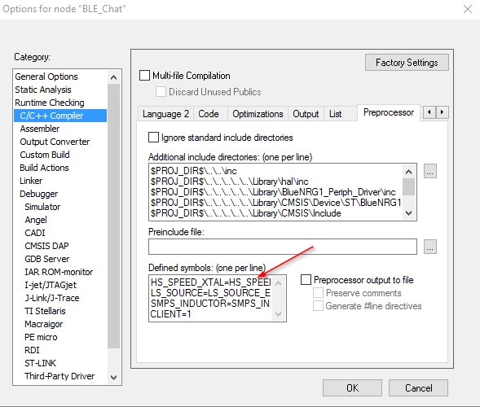Image resolution: width=480 pixels, height=407 pixels.
Task: Click the Preinclude file input field
Action: click(x=283, y=247)
